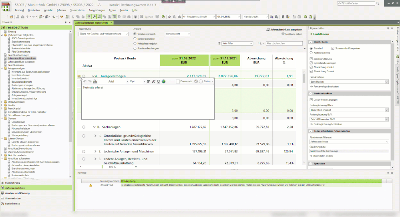
Task: Open the Extras menu
Action: coord(112,10)
